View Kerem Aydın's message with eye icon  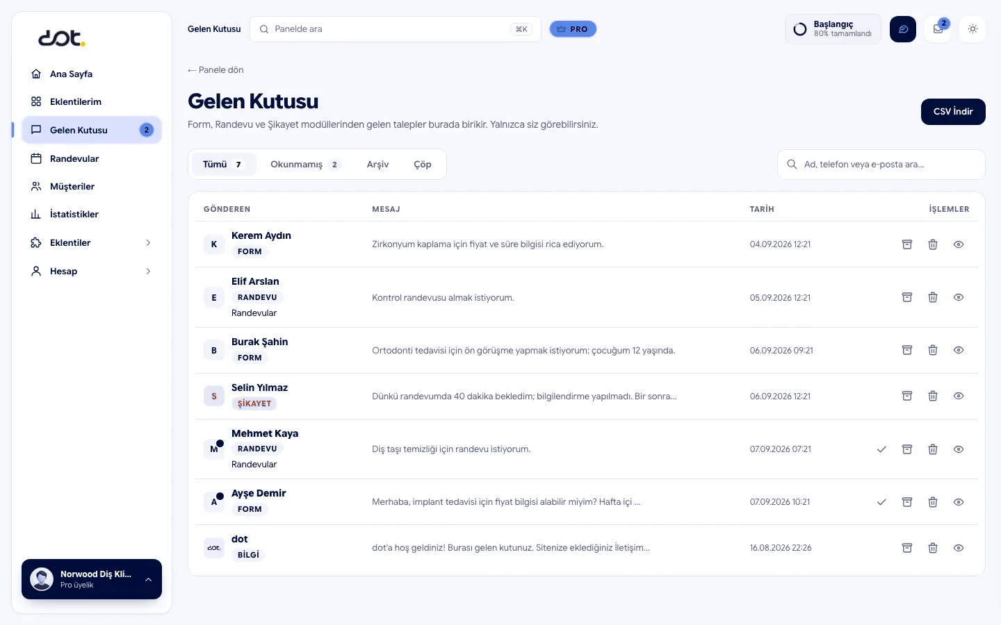pos(959,244)
